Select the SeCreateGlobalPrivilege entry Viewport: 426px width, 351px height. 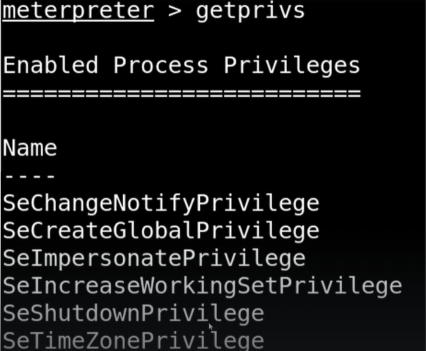tap(161, 230)
